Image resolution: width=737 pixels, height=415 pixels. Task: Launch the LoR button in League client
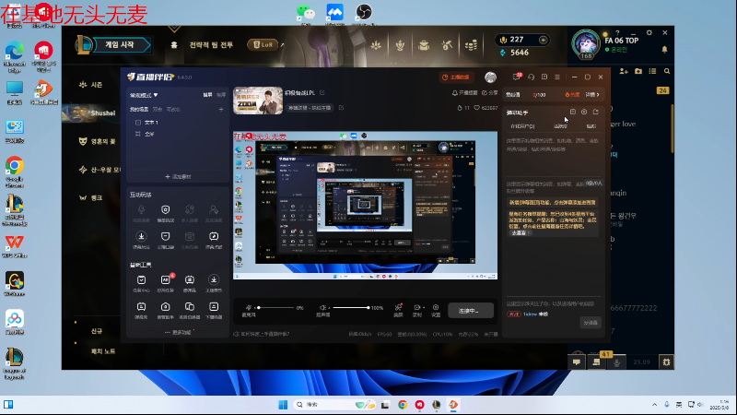[x=263, y=44]
